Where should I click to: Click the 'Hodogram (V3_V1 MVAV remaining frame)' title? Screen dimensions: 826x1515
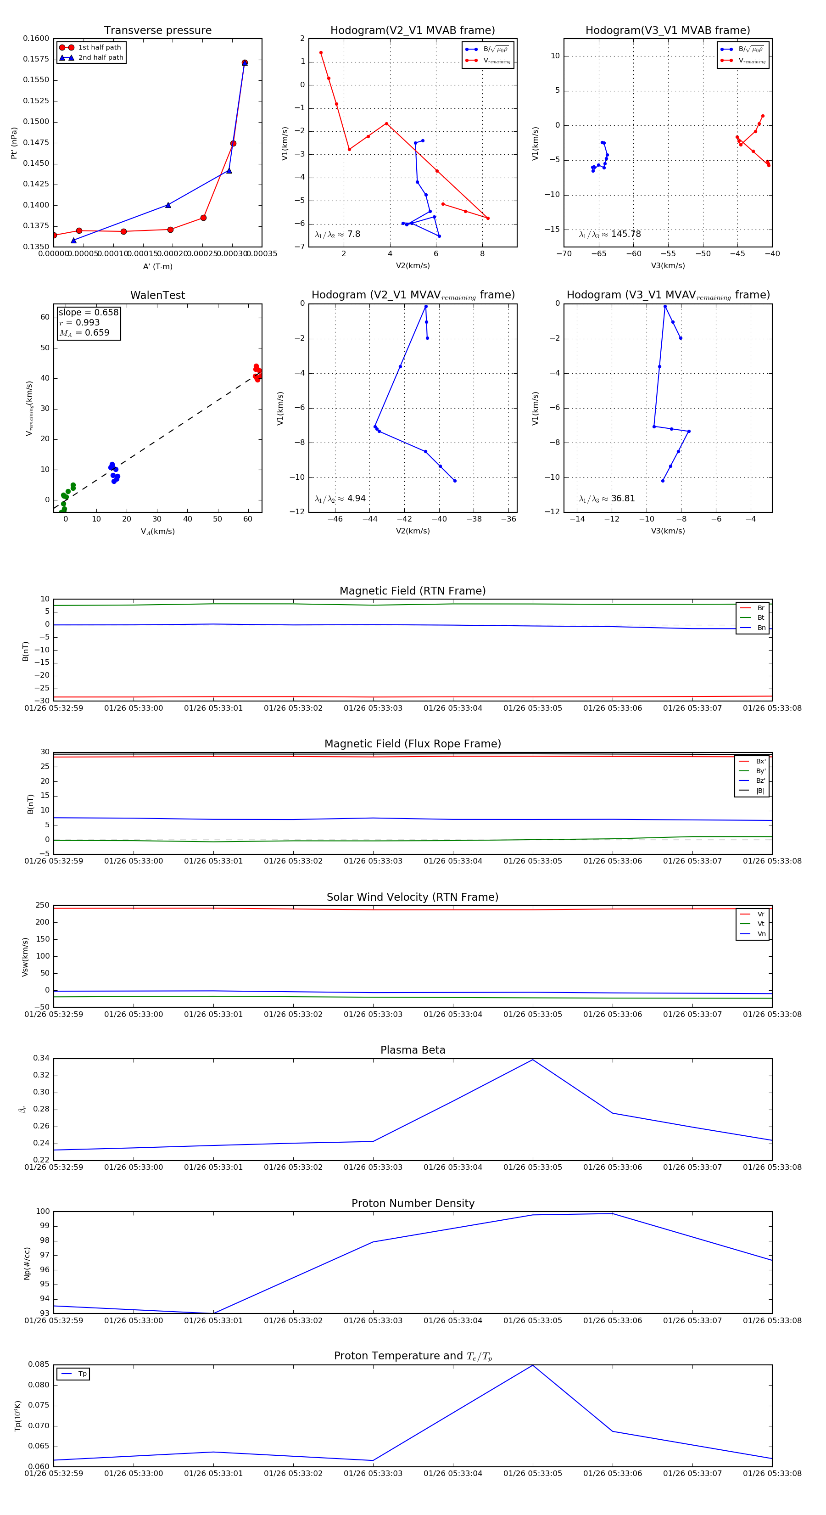click(668, 295)
